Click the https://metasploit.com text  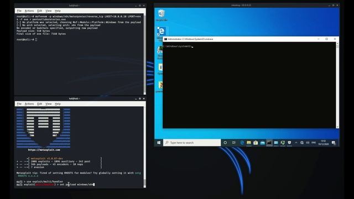tap(44, 150)
